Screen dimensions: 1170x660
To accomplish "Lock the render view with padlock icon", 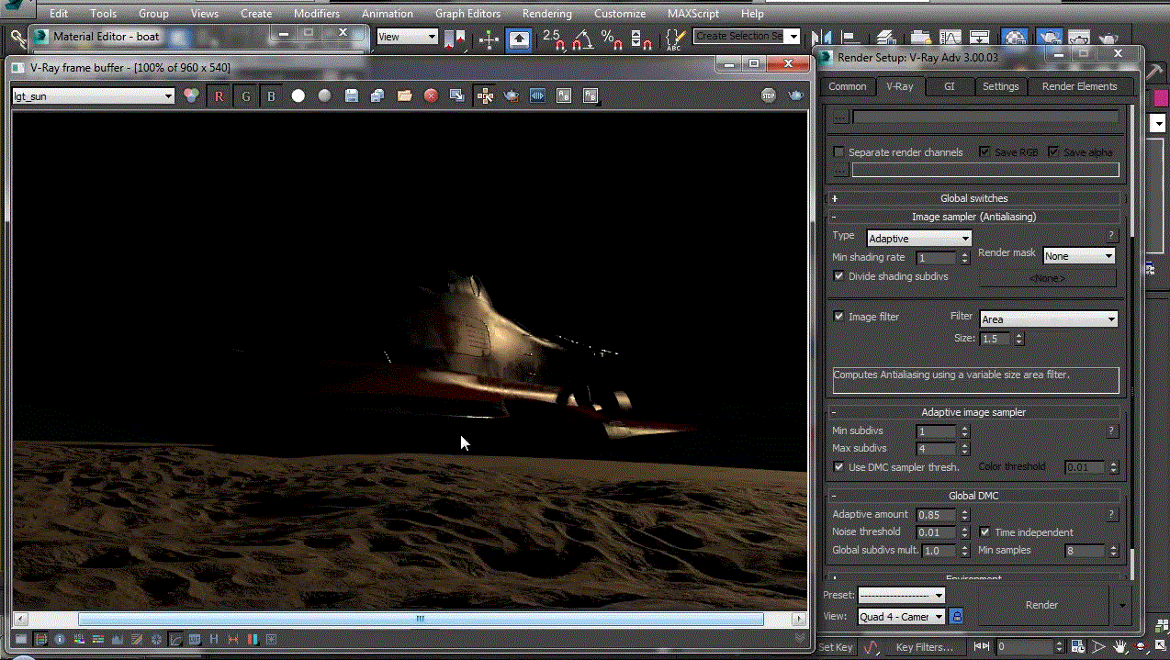I will [x=956, y=617].
